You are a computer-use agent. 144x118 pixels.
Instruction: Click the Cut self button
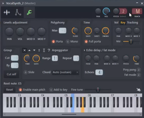click(x=11, y=74)
